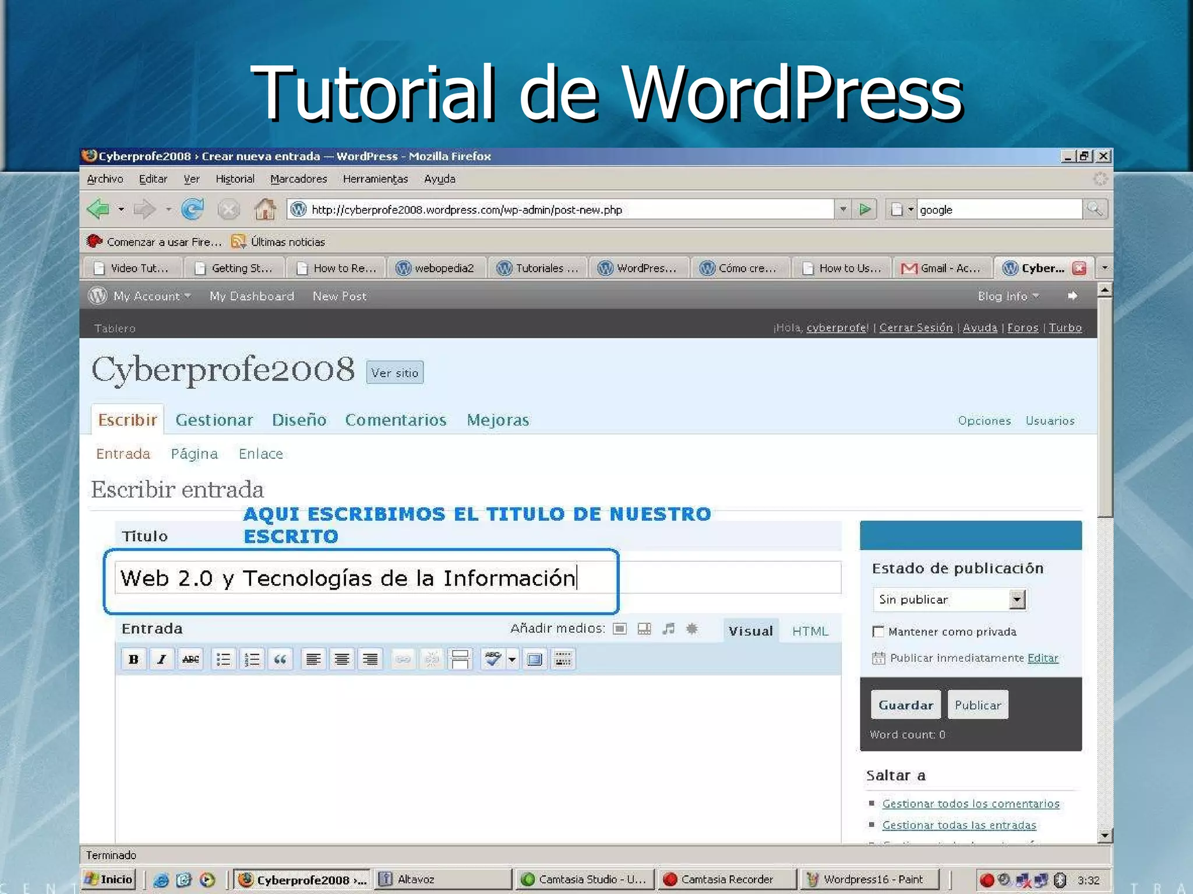Open Altavoz taskbar item
1193x894 pixels.
(443, 879)
